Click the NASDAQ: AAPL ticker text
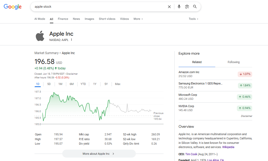Screen dimensions: 268x161 point(59,40)
